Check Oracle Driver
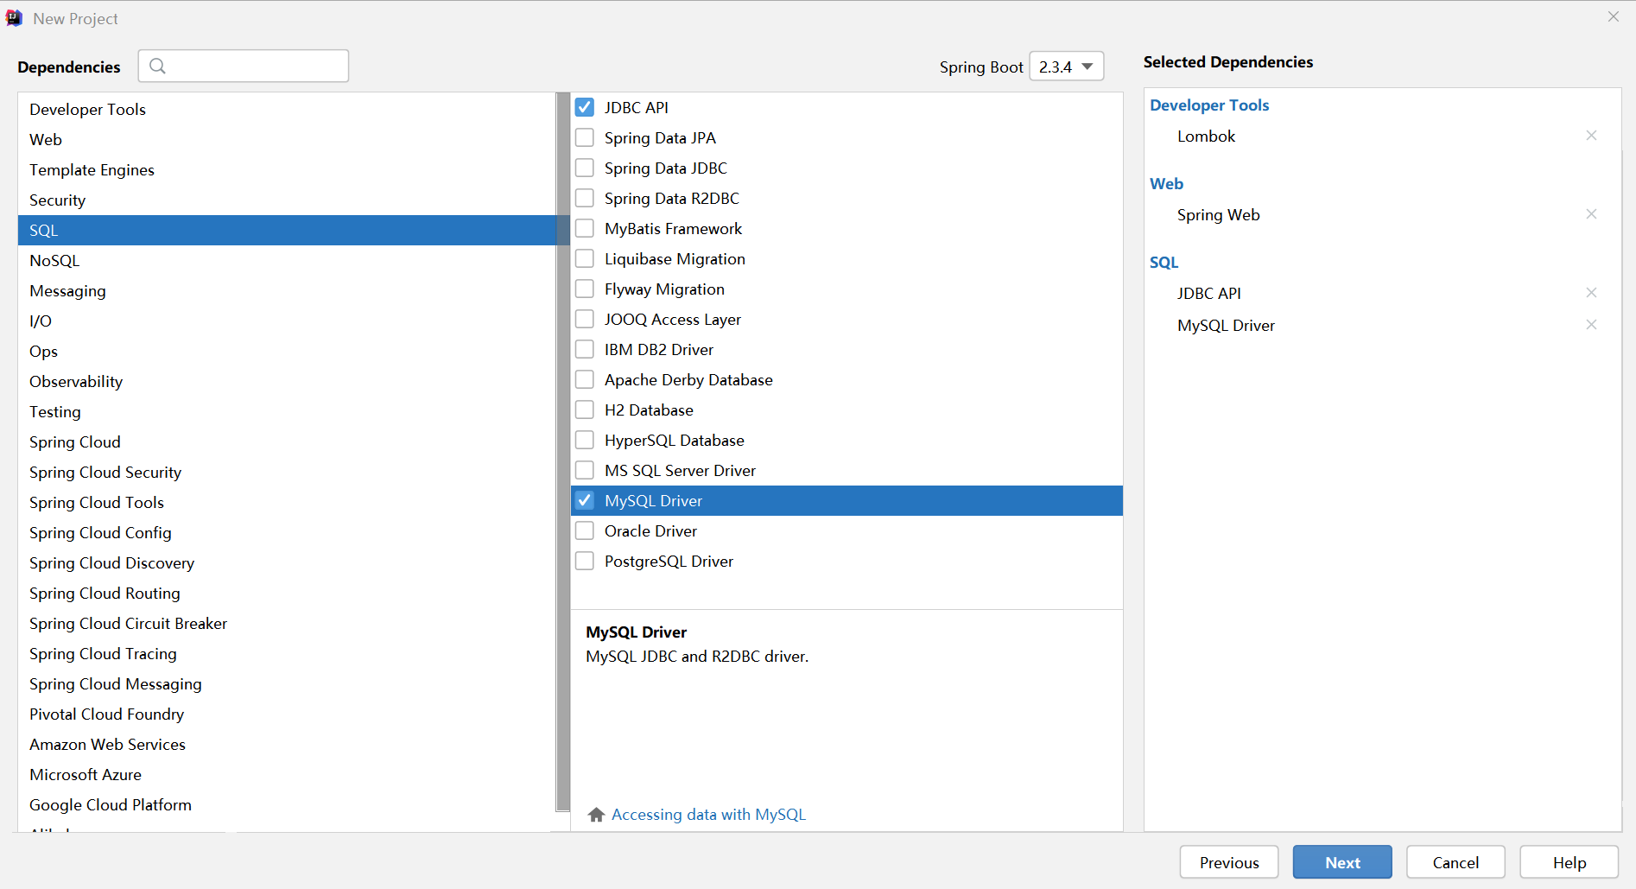 pyautogui.click(x=585, y=530)
